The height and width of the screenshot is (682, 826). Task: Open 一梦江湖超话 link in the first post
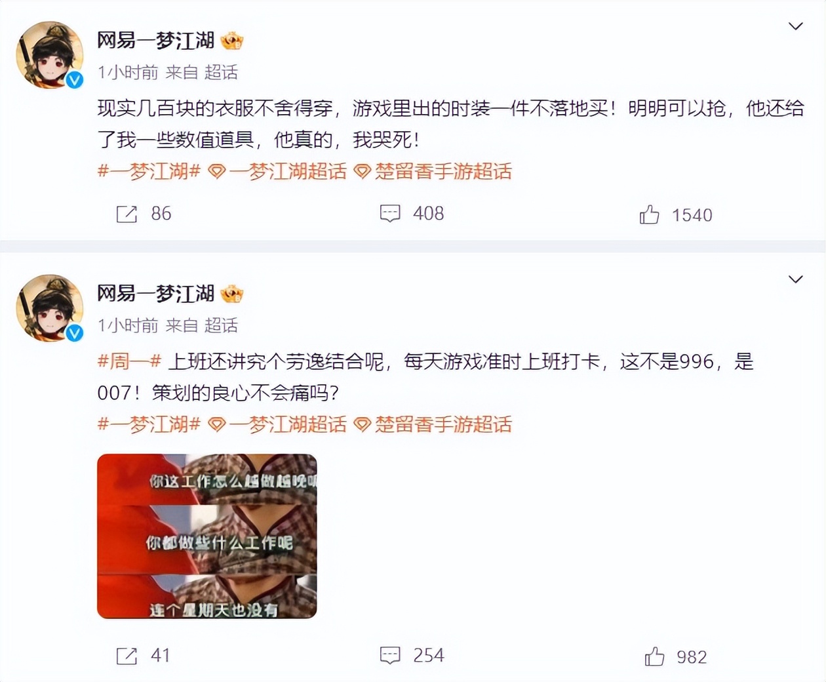pyautogui.click(x=277, y=172)
